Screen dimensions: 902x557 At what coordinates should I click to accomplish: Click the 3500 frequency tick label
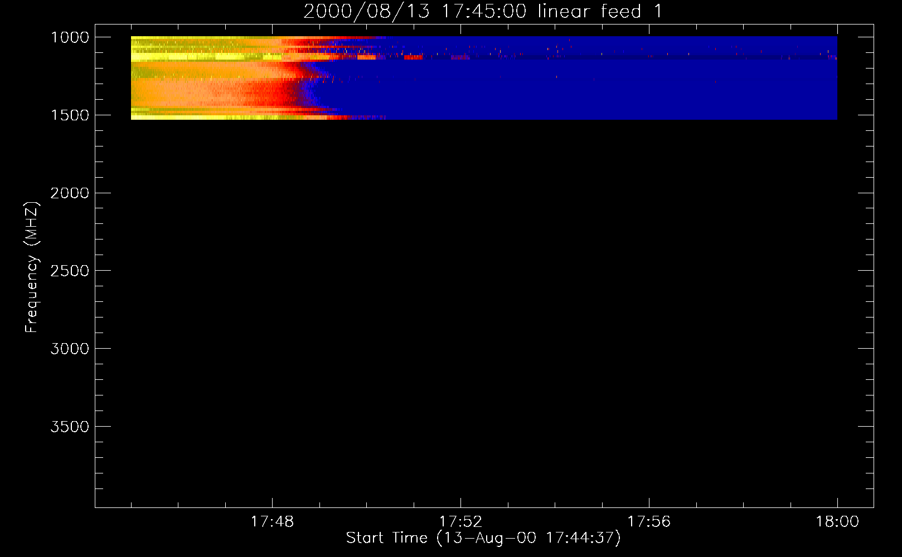pyautogui.click(x=70, y=427)
